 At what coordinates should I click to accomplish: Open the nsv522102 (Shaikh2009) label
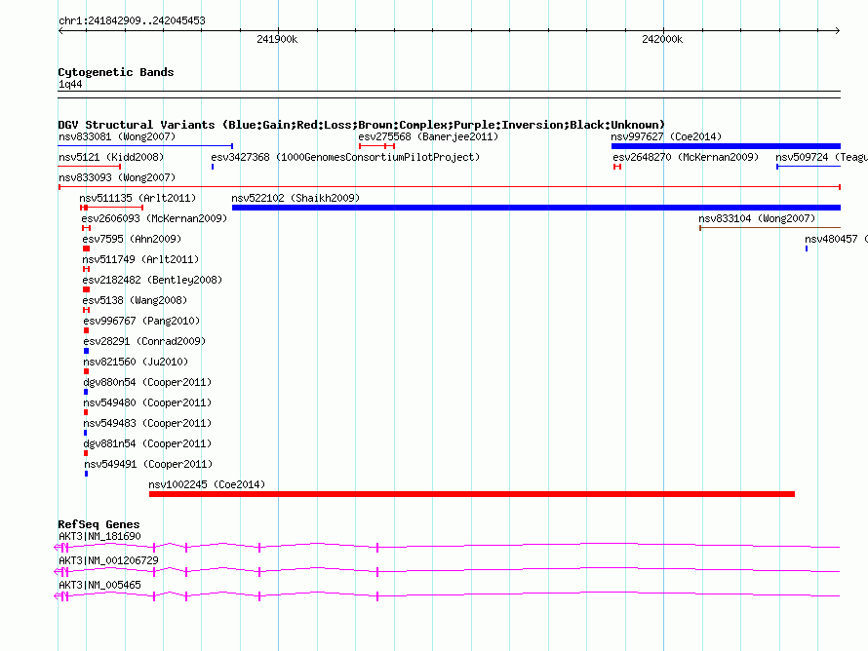[x=296, y=198]
